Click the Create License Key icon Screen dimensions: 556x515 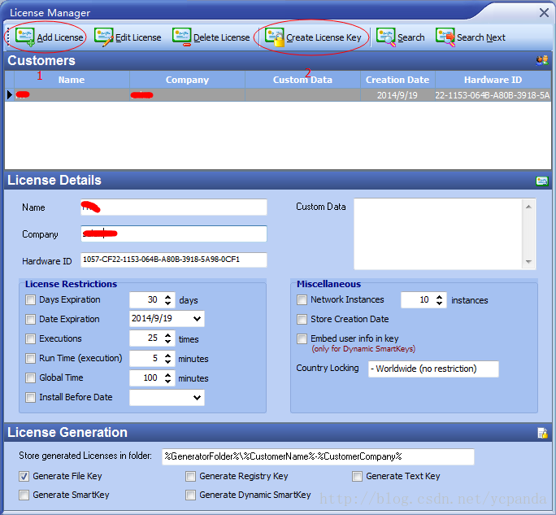click(x=275, y=37)
